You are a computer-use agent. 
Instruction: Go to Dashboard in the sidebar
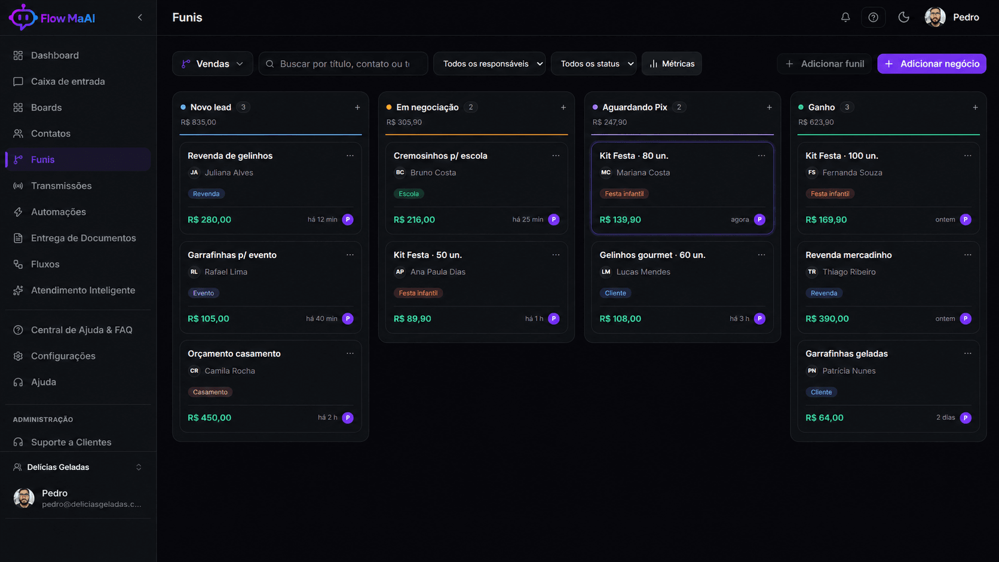78,56
